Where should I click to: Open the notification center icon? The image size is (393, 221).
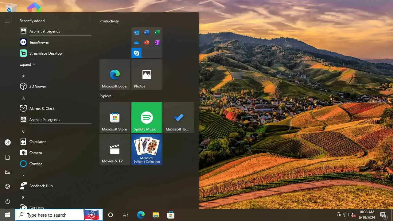click(383, 215)
